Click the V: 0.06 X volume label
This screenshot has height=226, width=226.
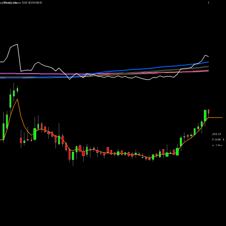coord(218,140)
